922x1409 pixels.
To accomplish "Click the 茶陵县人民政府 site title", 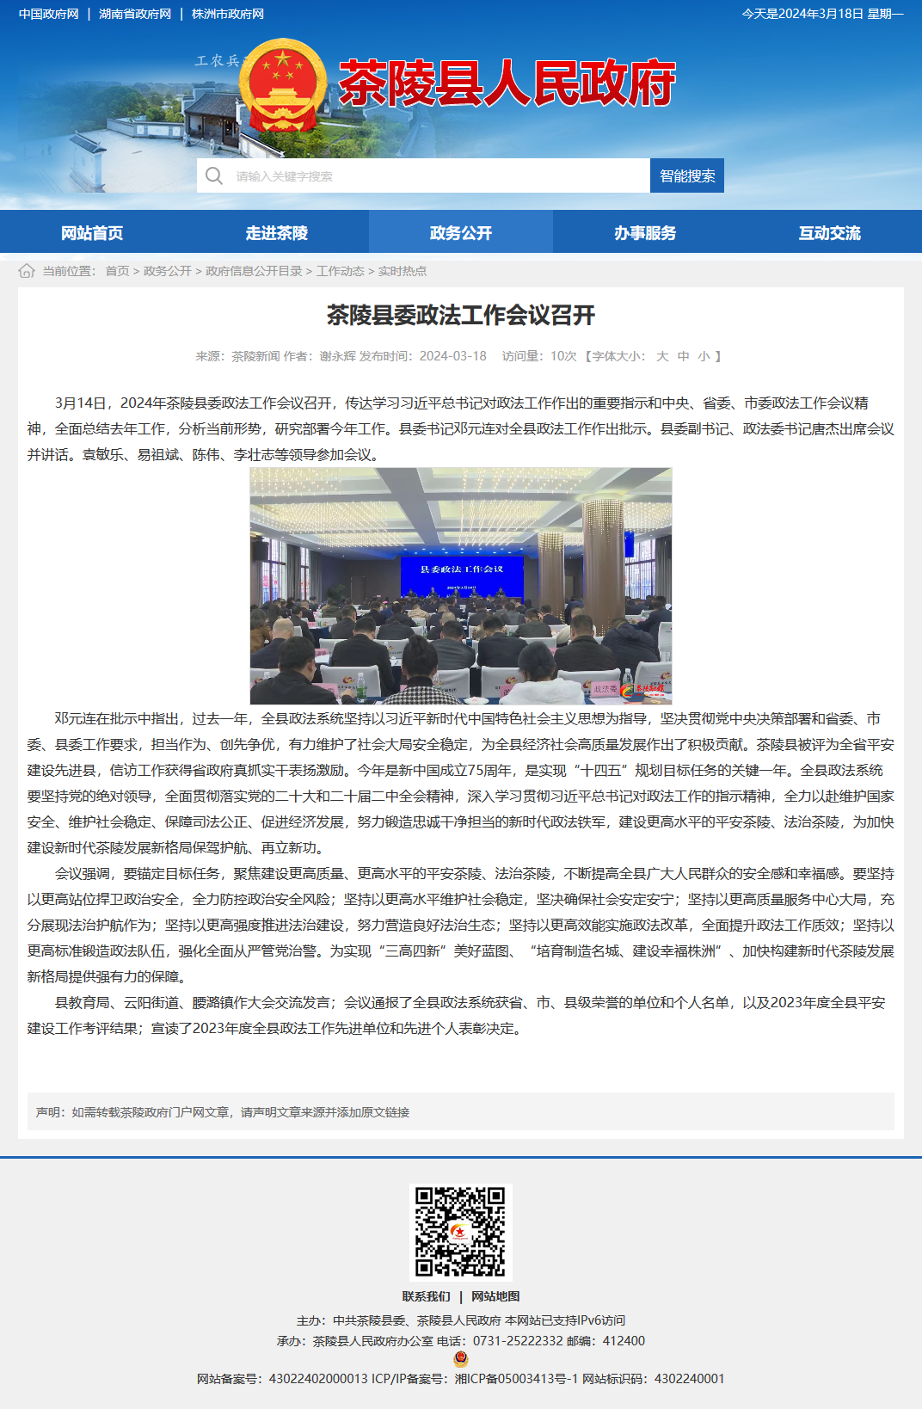I will (x=507, y=83).
